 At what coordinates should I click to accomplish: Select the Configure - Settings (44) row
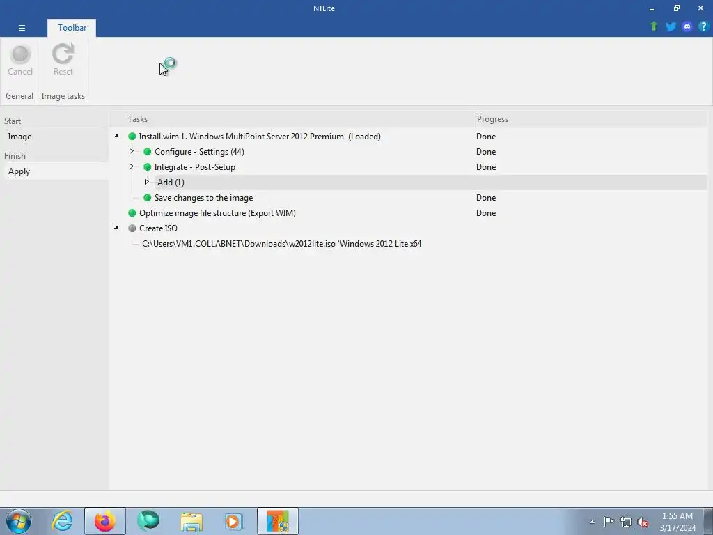pyautogui.click(x=408, y=152)
